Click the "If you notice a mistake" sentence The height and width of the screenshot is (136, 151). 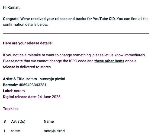tap(74, 55)
